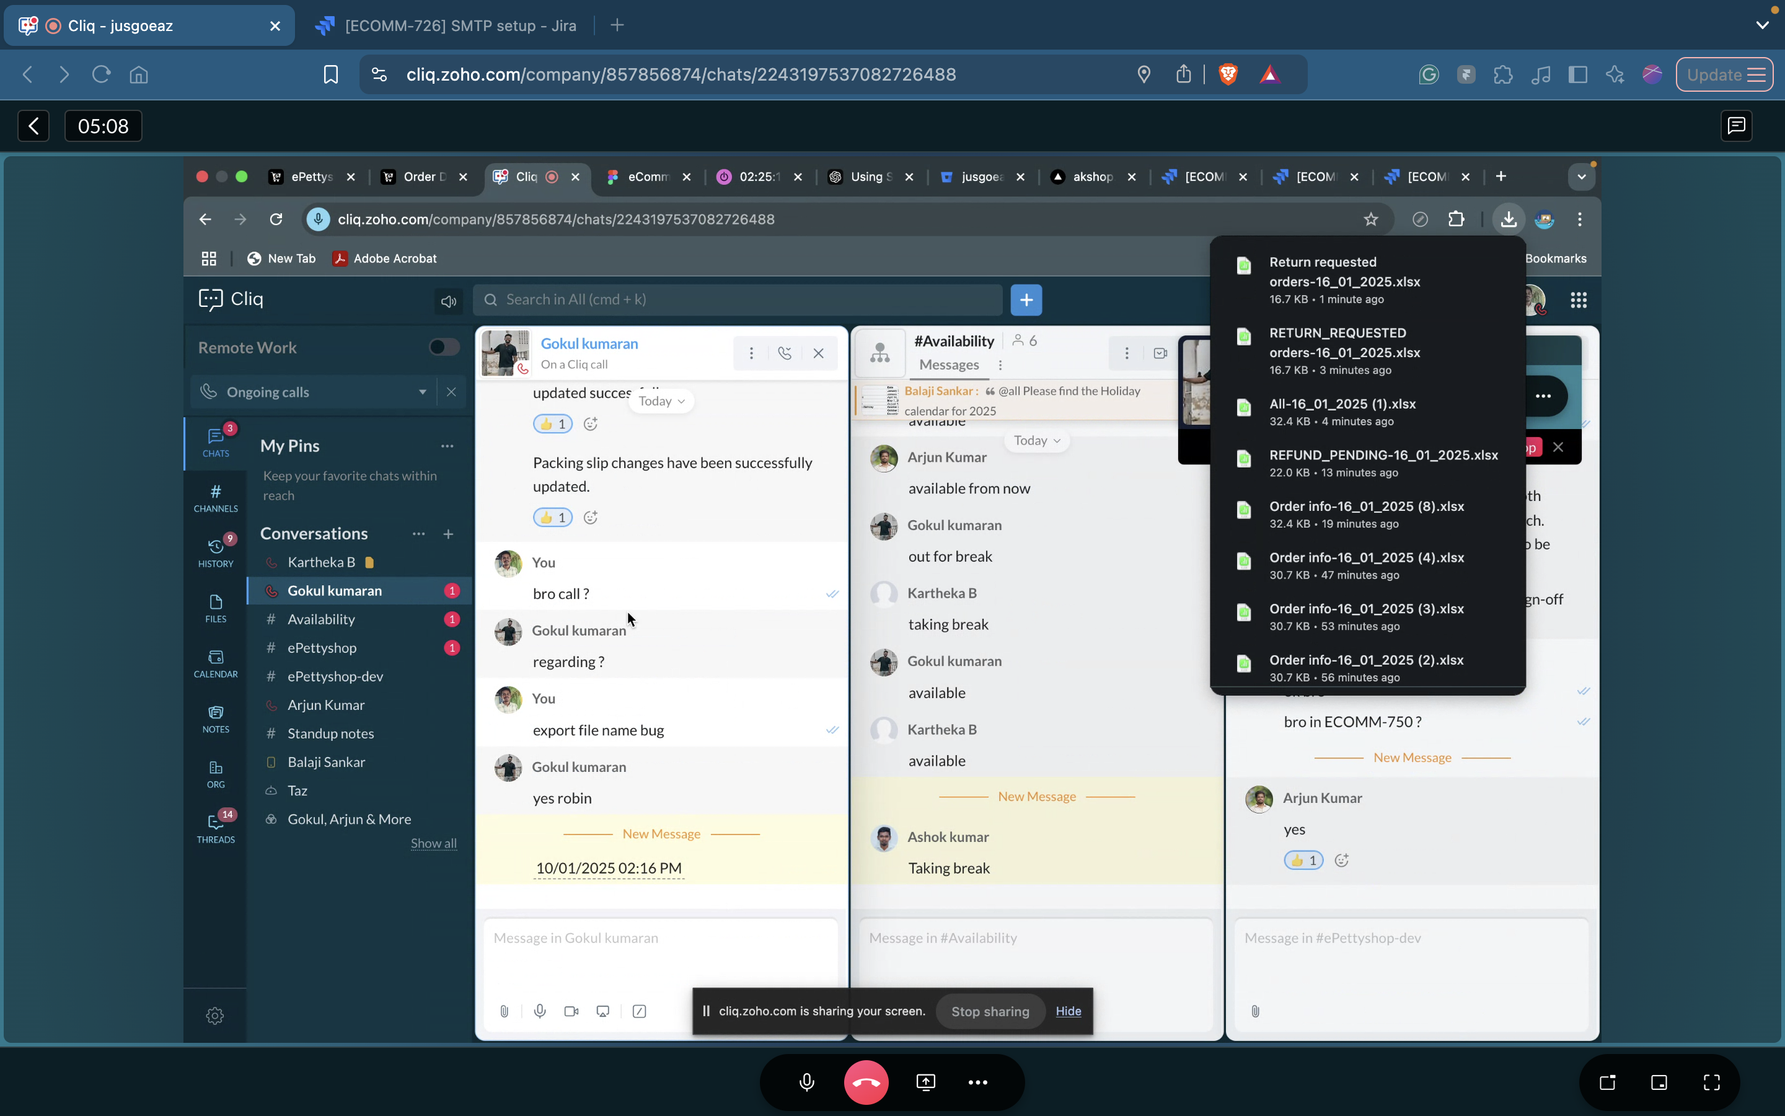This screenshot has width=1785, height=1116.
Task: Expand the Ongoing calls dropdown
Action: tap(423, 392)
